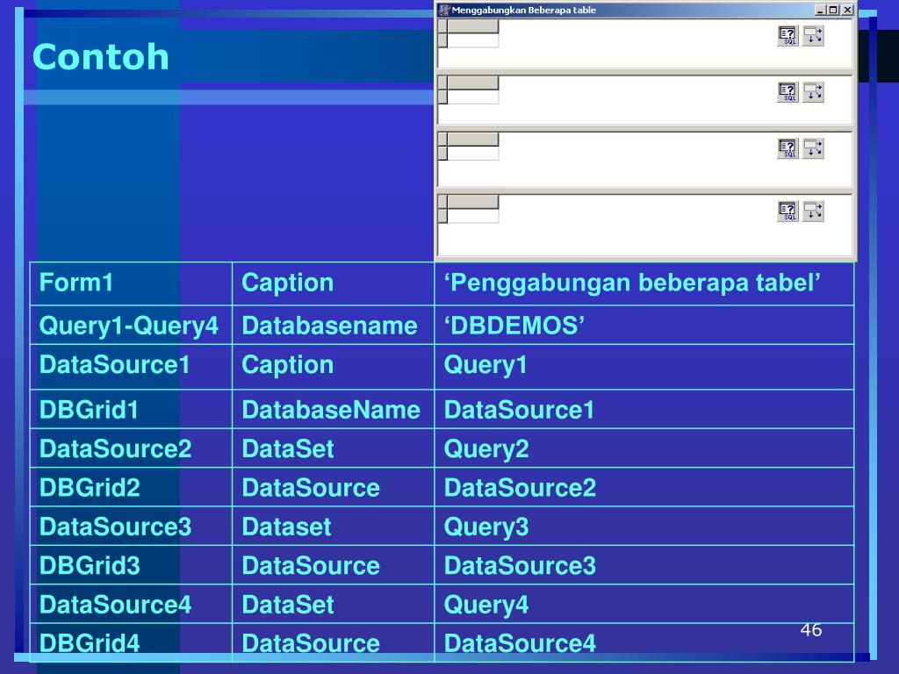Select the DataSource icon beside the topmost grid
The height and width of the screenshot is (674, 899).
813,36
